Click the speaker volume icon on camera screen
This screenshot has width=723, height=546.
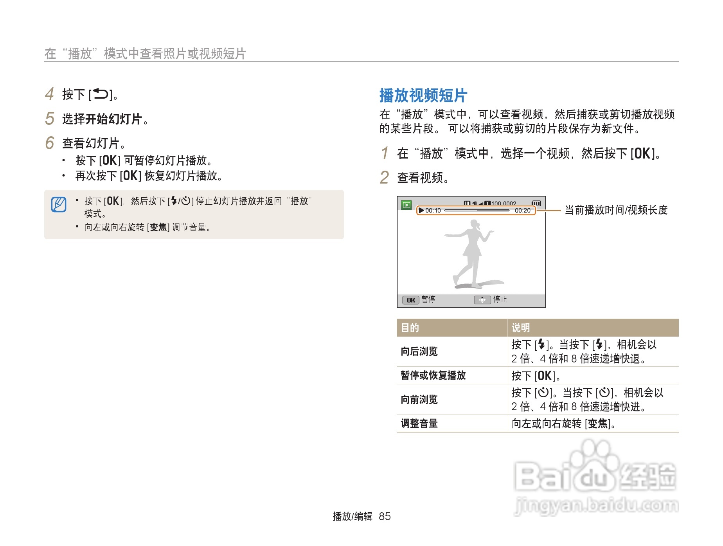coord(475,203)
